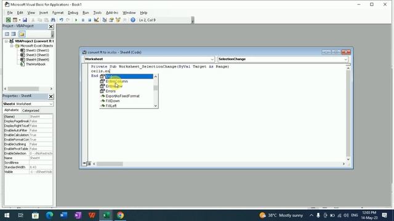Open Windows Start menu
The width and height of the screenshot is (394, 221).
tap(7, 215)
